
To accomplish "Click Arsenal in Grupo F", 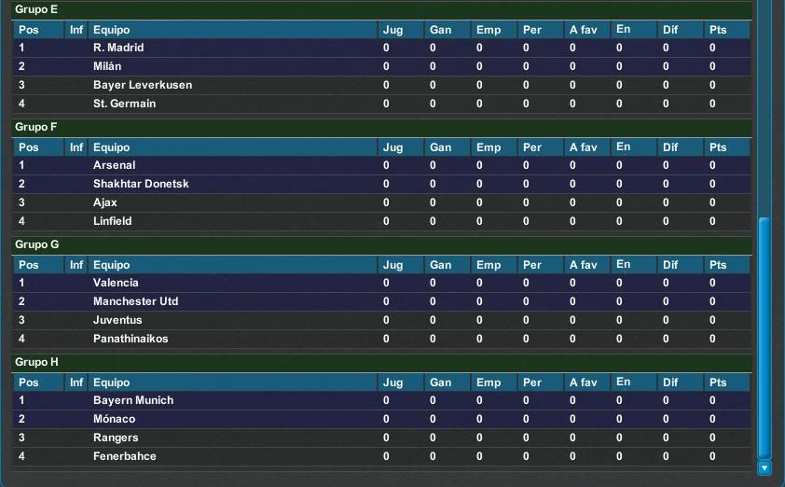I will (115, 165).
